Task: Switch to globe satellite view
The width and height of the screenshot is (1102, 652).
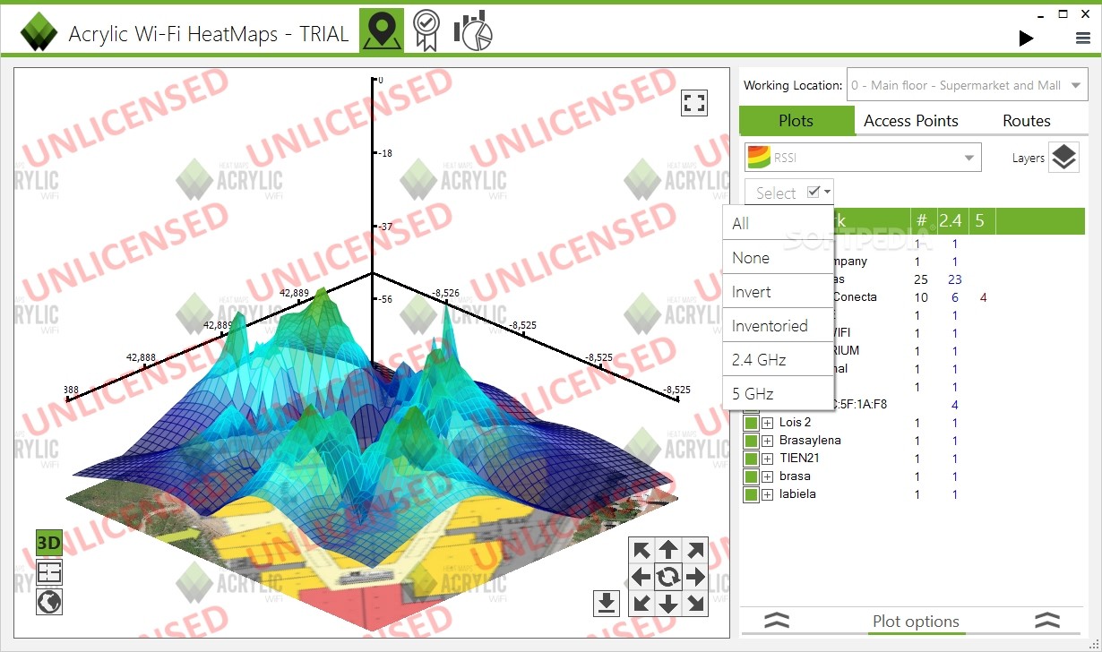Action: point(48,601)
